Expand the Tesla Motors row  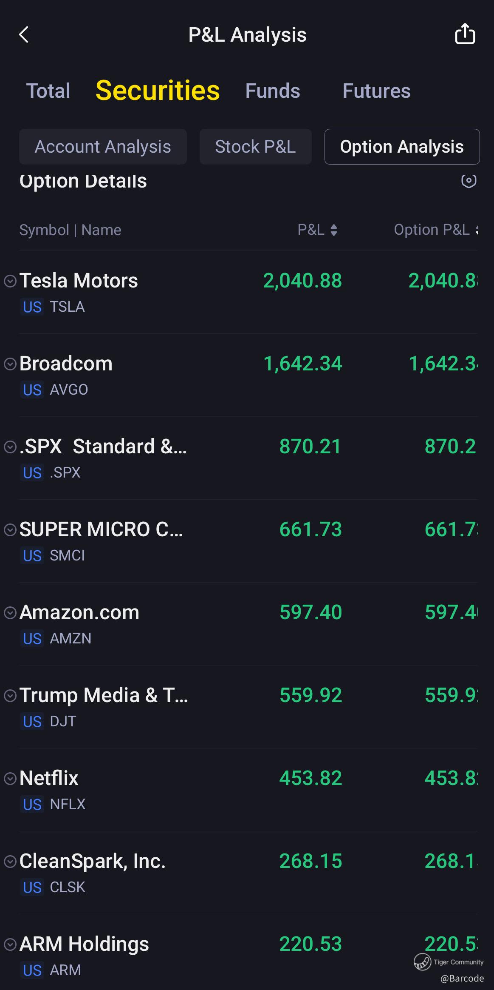tap(10, 281)
